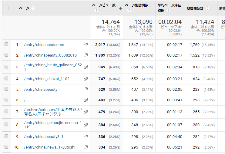Open the /entry/chinabeauty3_1 link
The height and width of the screenshot is (154, 225).
[x=44, y=137]
